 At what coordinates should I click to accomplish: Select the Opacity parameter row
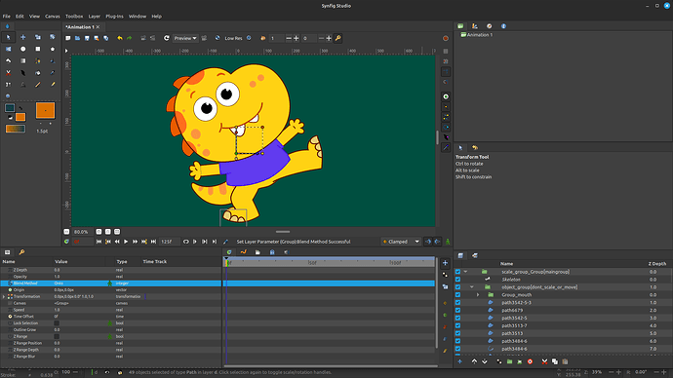pyautogui.click(x=111, y=277)
